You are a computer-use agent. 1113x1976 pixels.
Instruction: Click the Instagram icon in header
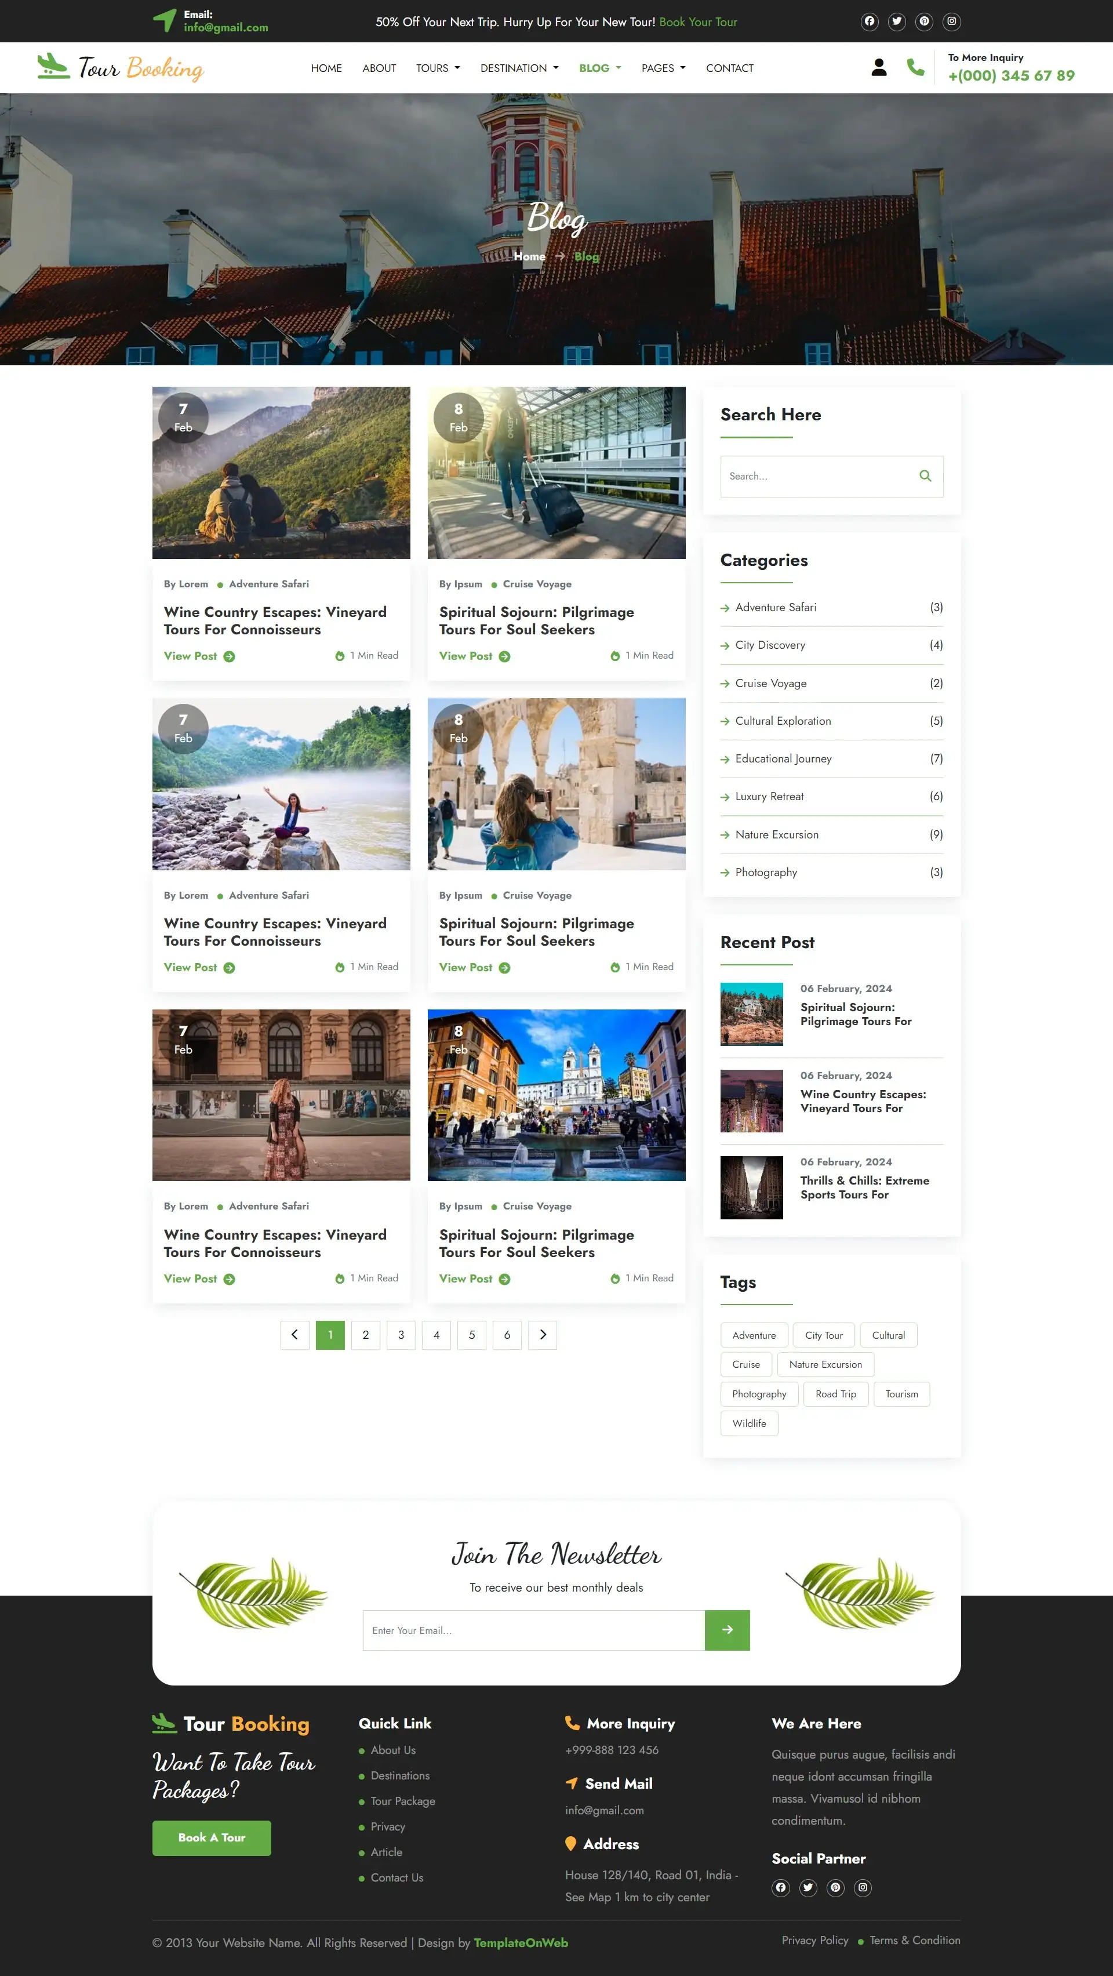tap(952, 21)
